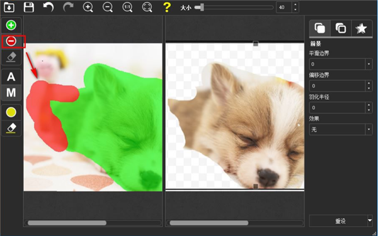Increase brush size with up arrow

pos(295,4)
